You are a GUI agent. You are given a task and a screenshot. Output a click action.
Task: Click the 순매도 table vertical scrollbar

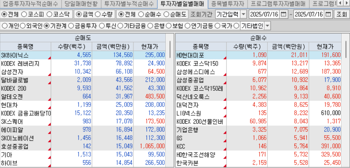[x=170, y=49]
